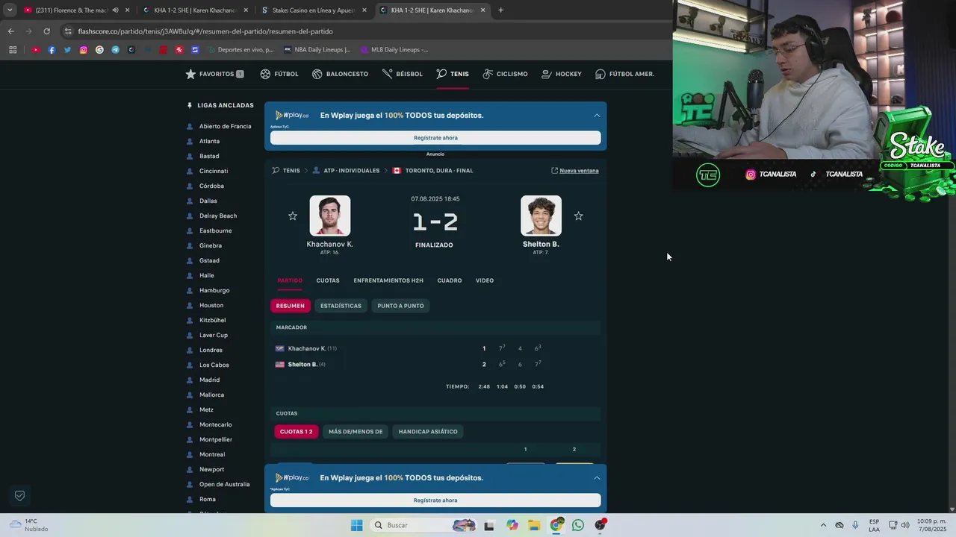Open Montecarlo pinned league
The width and height of the screenshot is (956, 537).
tap(215, 424)
